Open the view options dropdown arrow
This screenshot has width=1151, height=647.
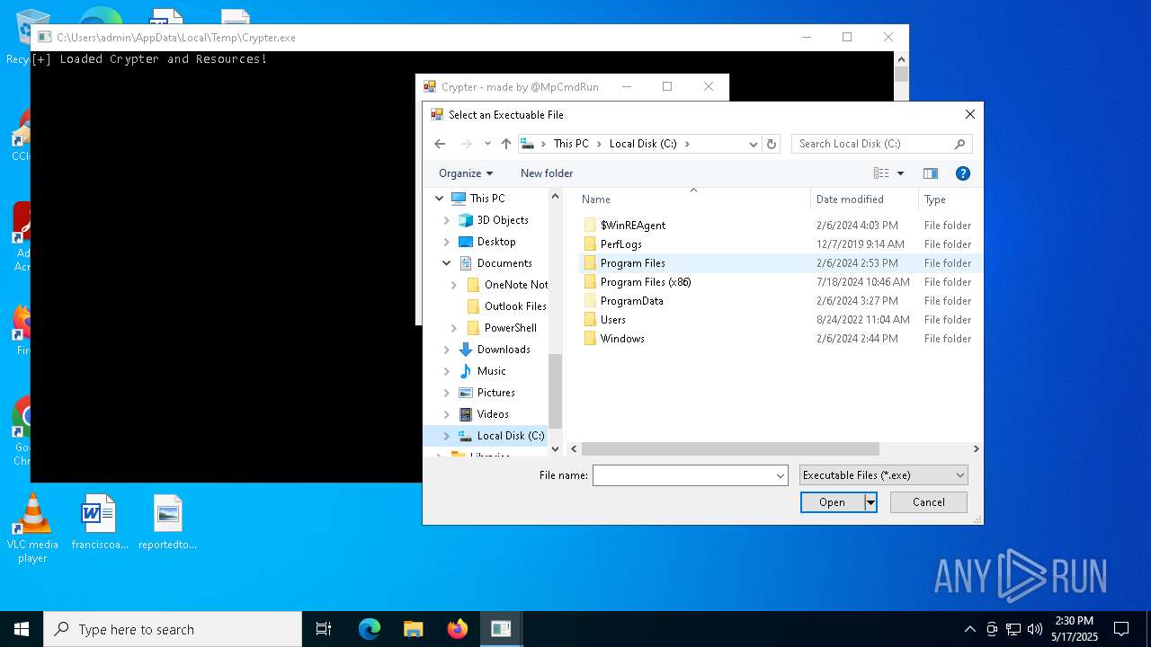[x=900, y=173]
